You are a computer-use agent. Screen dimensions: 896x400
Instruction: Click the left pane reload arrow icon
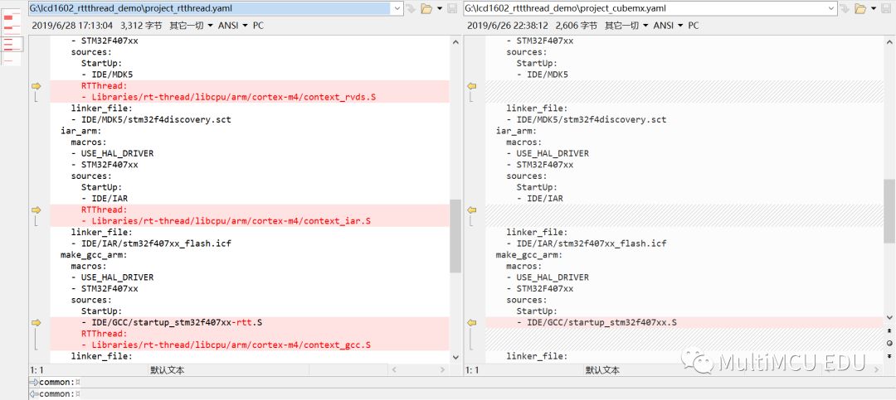point(411,8)
